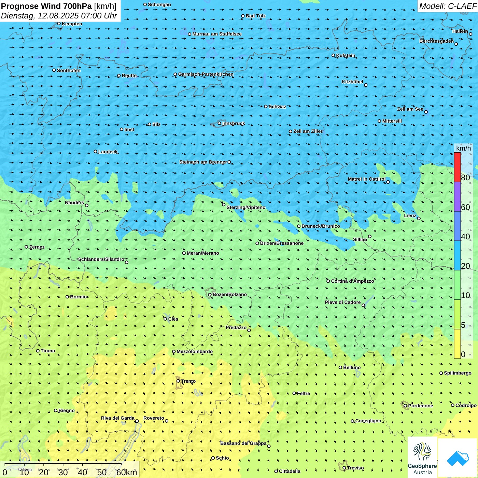Click the Kufstein city marker

[333, 55]
